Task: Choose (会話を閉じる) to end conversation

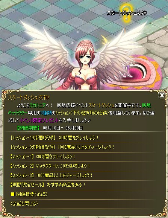Action: click(24, 204)
